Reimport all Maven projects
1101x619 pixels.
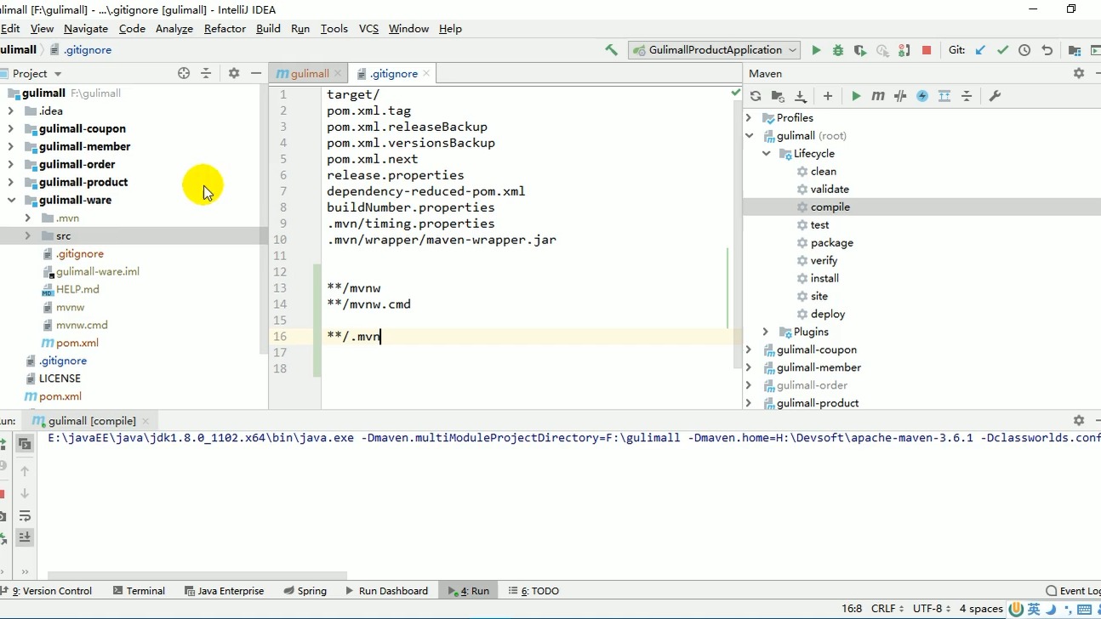point(756,96)
